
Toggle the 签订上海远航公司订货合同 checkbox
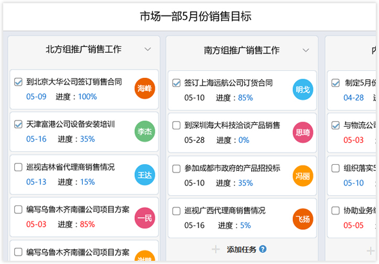click(x=177, y=83)
